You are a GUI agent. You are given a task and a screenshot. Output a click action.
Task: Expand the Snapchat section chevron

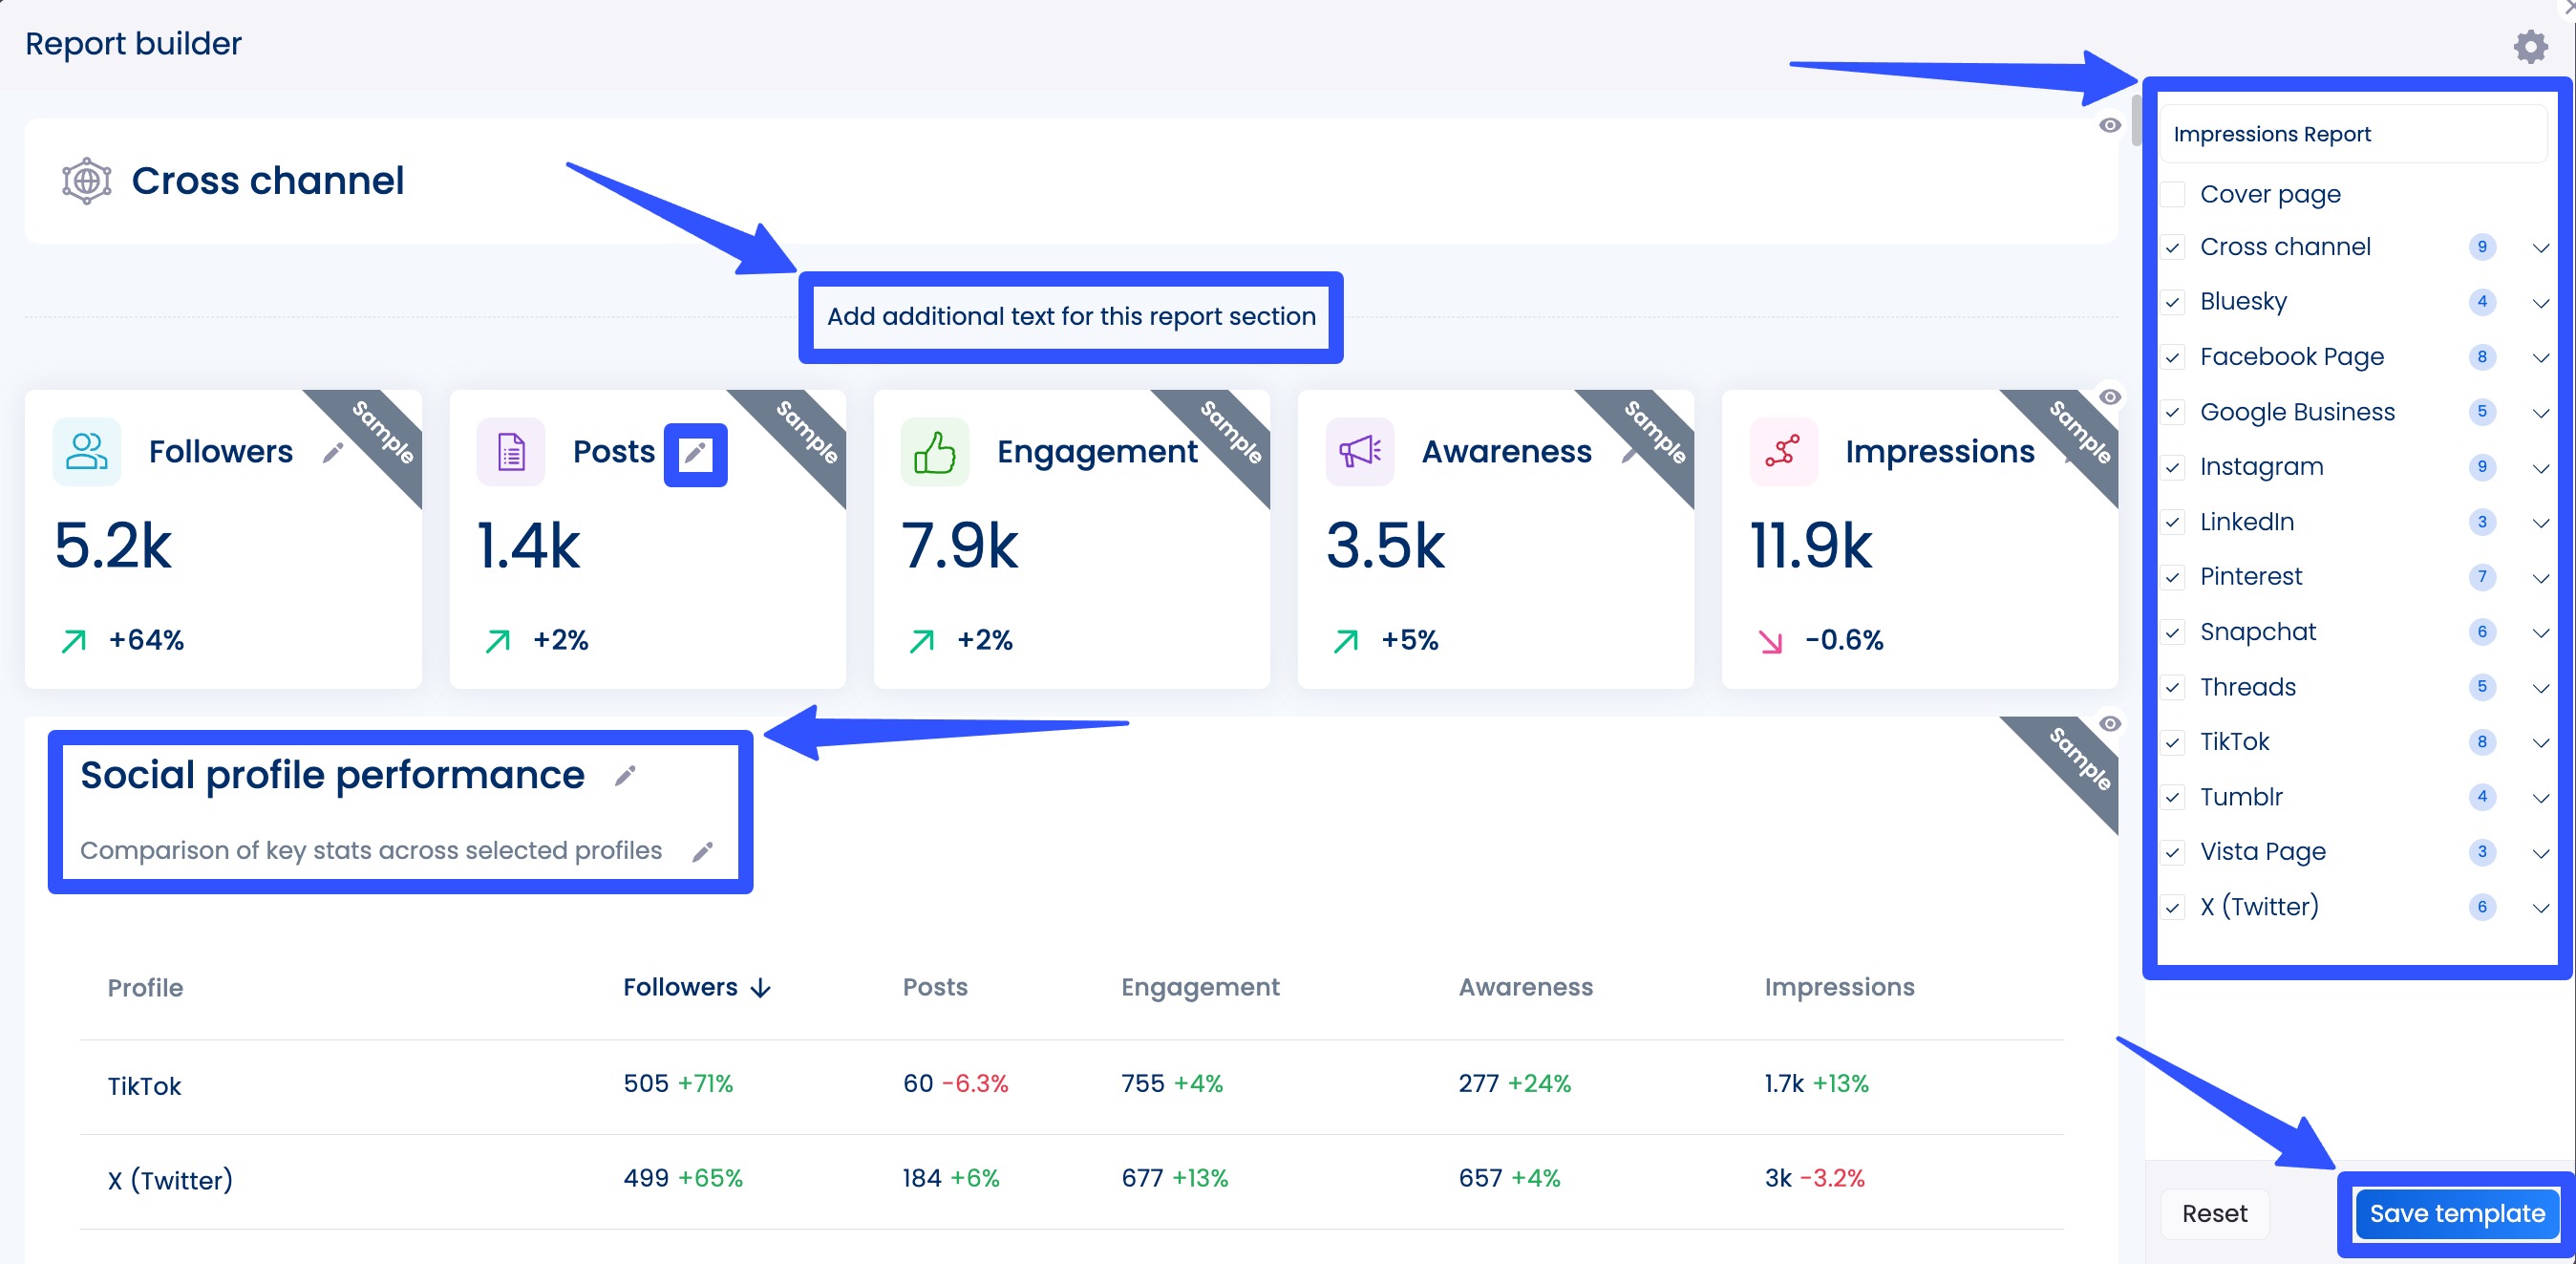(2541, 632)
